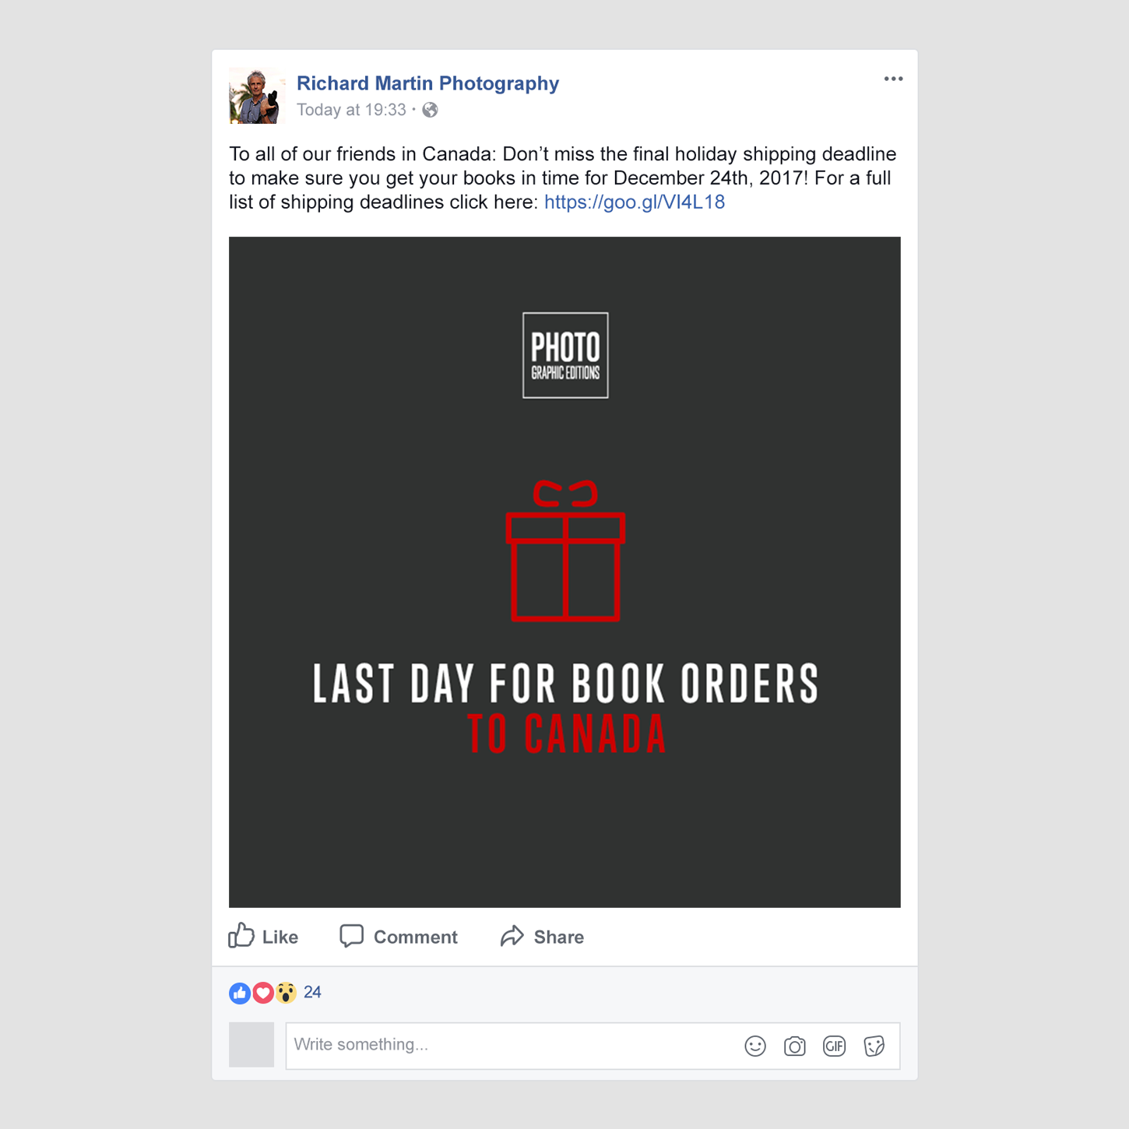The height and width of the screenshot is (1129, 1129).
Task: Click the Like button label
Action: [280, 937]
